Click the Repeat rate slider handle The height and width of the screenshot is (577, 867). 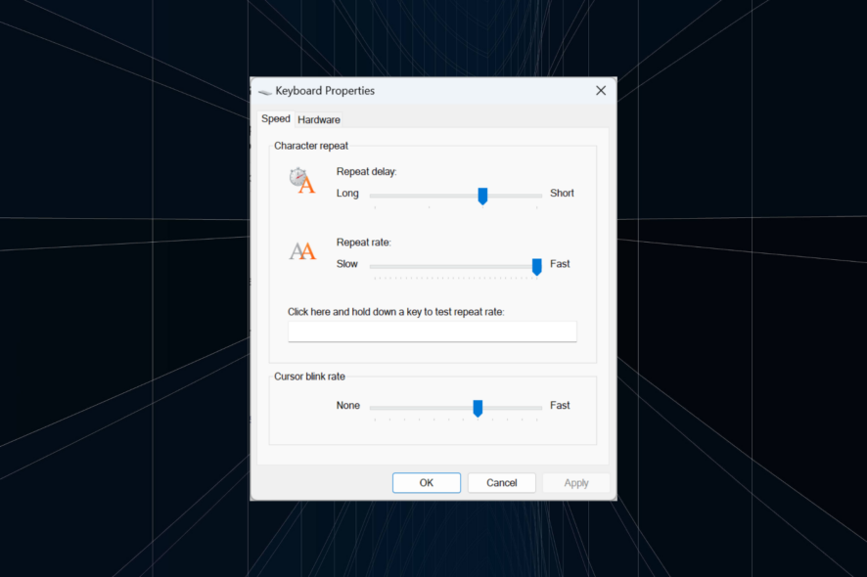pos(537,265)
